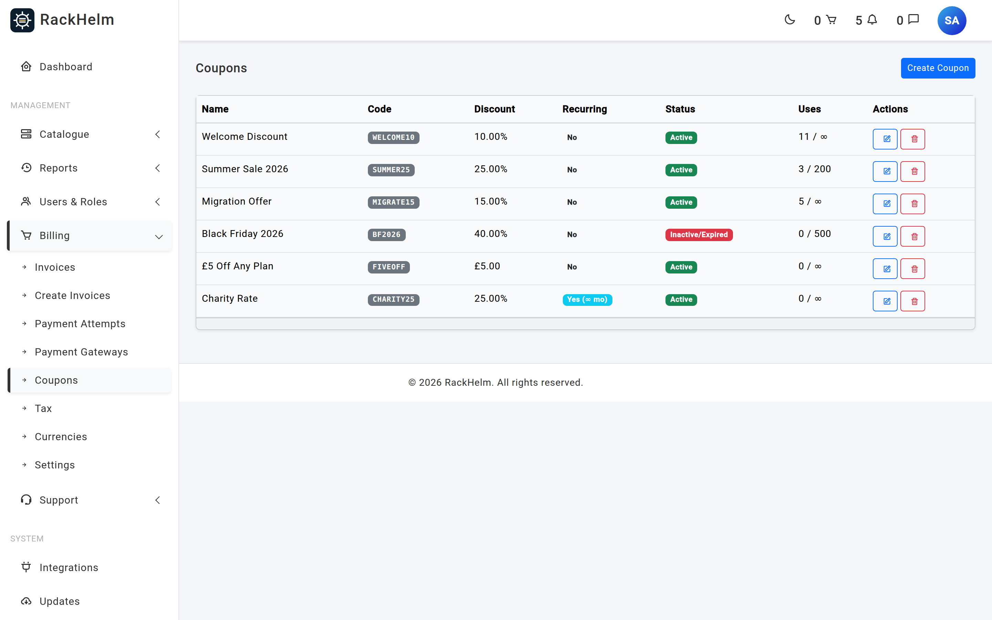This screenshot has width=992, height=620.
Task: Delete the Charity Rate coupon
Action: pyautogui.click(x=912, y=301)
